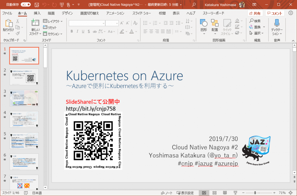Collapse the ribbon with the chevron
Screen dimensions: 297x196
pos(293,41)
